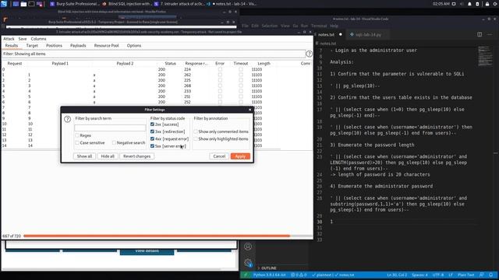This screenshot has height=280, width=499.
Task: Click the attack progress bar at 667 of 720
Action: click(168, 236)
